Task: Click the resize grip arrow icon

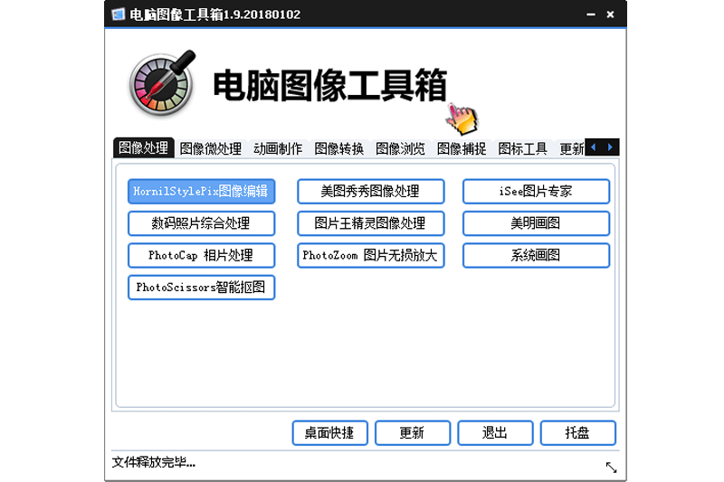Action: 611,468
